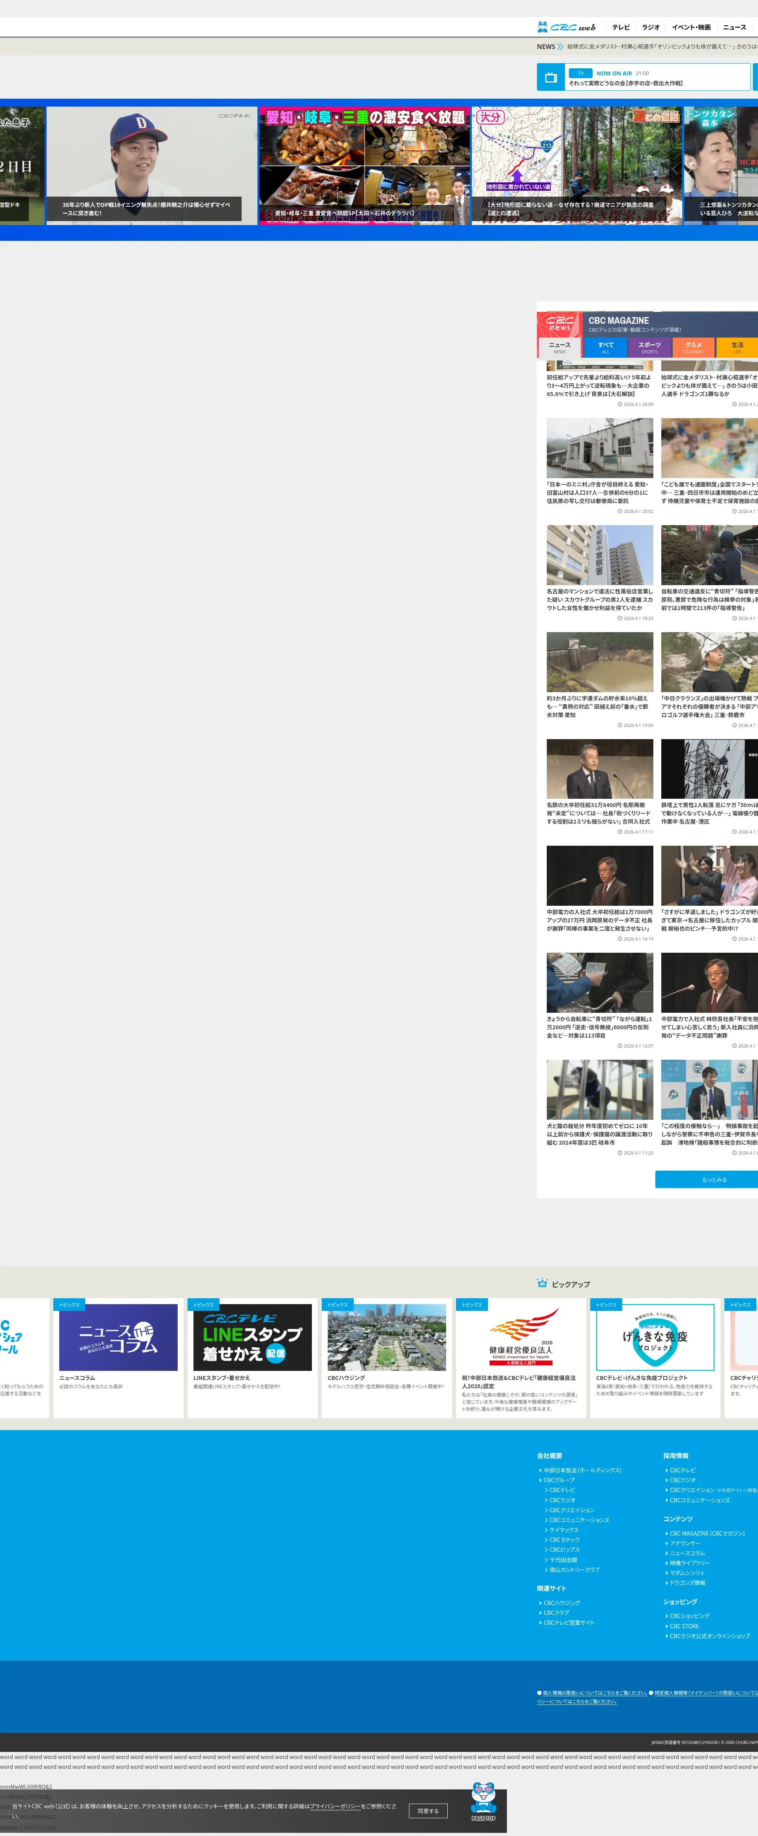This screenshot has height=1836, width=758.
Task: Click footer link CBC MAGAZINE(CBCマガジン)
Action: (x=707, y=1533)
